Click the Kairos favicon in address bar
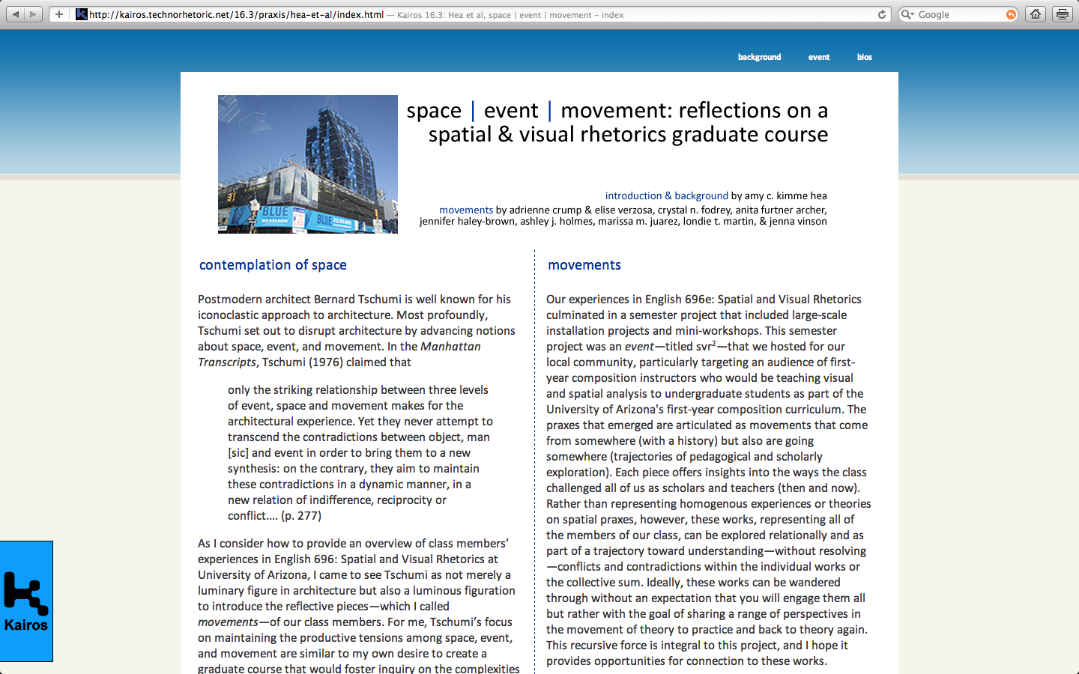This screenshot has height=674, width=1079. [x=82, y=14]
